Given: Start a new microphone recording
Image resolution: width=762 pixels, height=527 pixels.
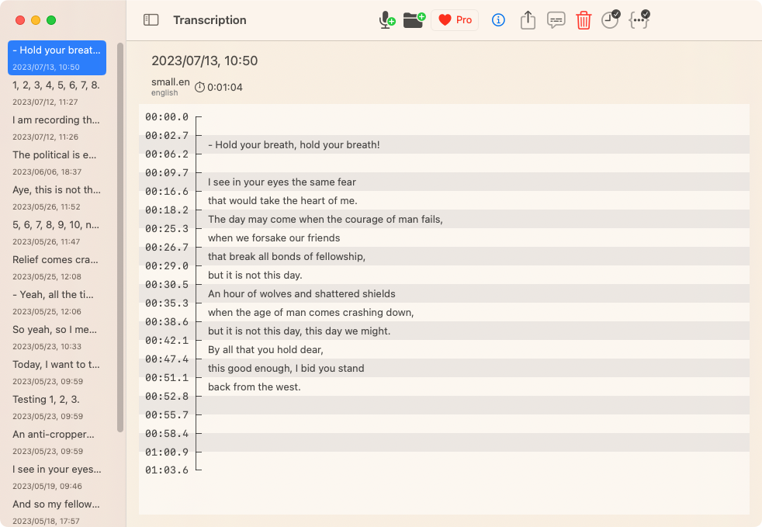Looking at the screenshot, I should coord(387,20).
